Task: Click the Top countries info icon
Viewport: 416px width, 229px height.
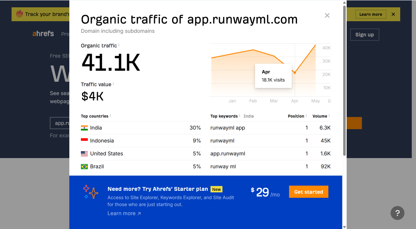Action: [x=111, y=116]
